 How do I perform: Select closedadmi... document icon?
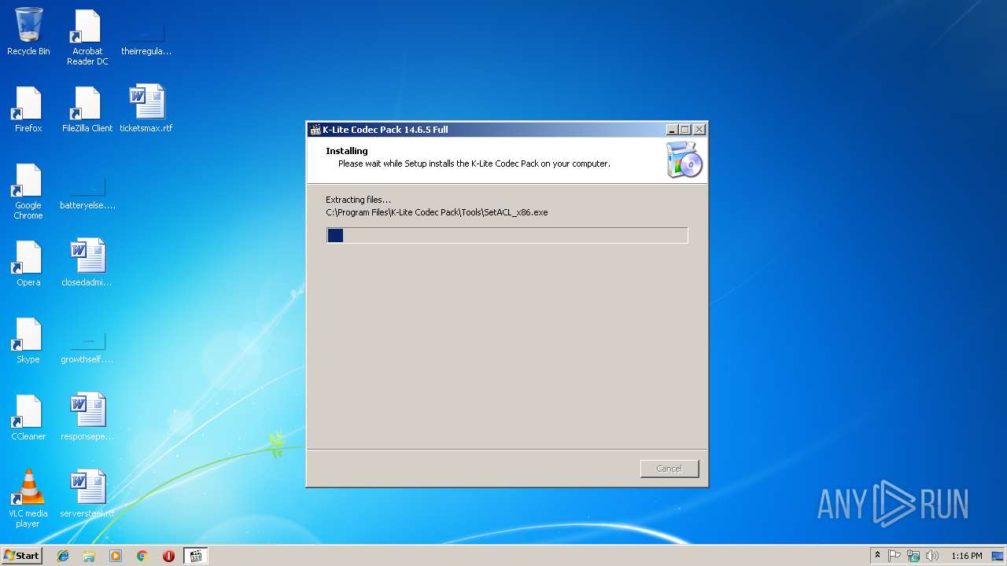click(87, 263)
